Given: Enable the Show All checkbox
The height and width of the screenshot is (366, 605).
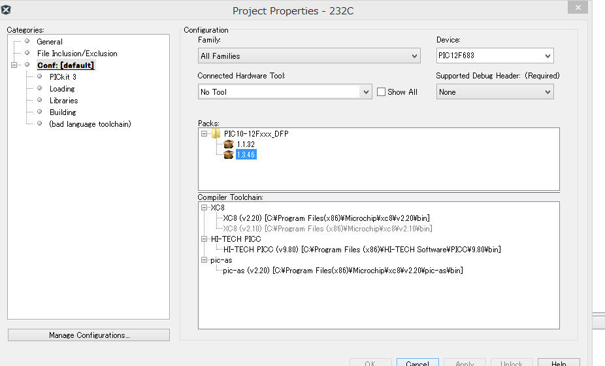Looking at the screenshot, I should [x=381, y=92].
